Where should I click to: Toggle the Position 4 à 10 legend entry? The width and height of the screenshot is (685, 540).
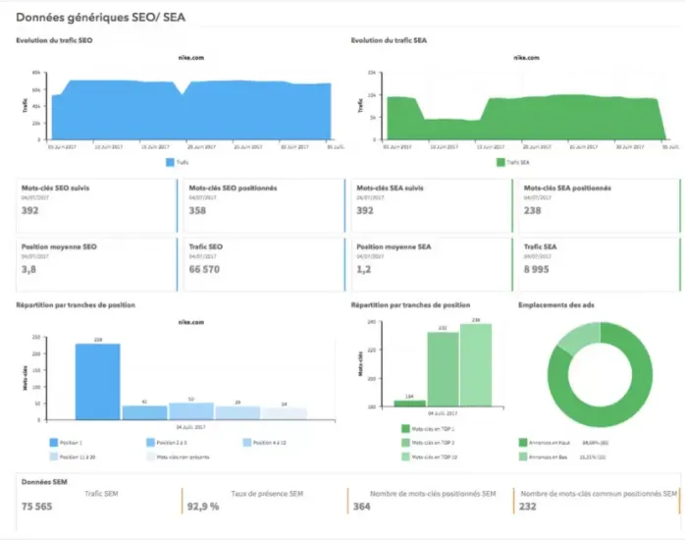pos(265,443)
